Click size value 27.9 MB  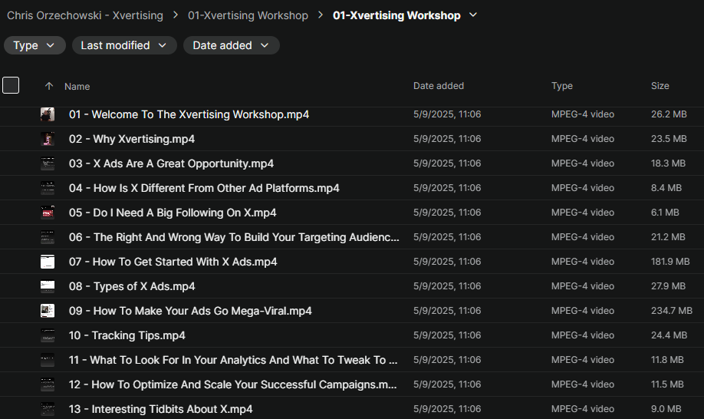coord(668,286)
